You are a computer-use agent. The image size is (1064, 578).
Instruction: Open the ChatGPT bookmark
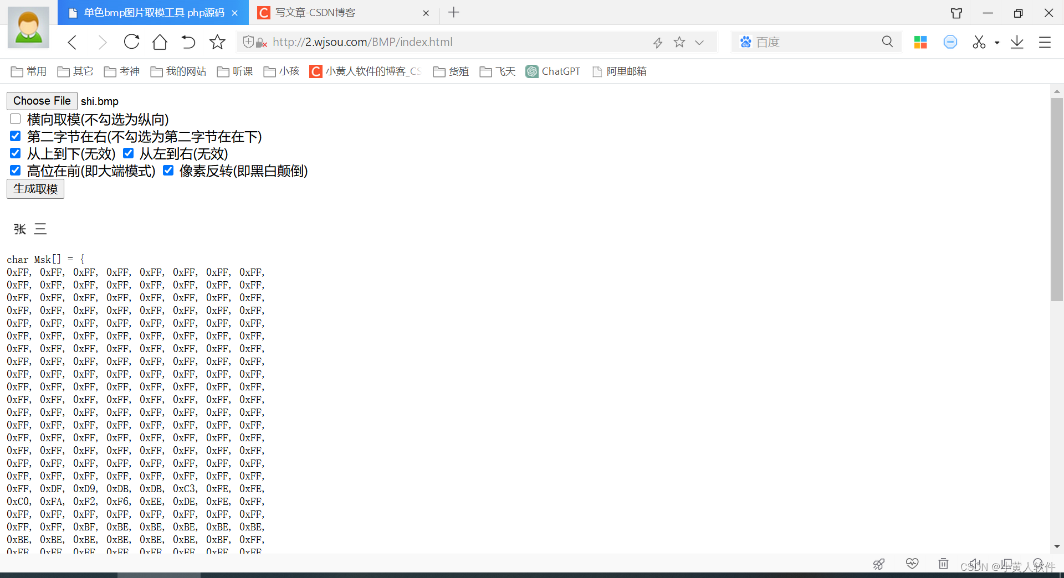553,71
